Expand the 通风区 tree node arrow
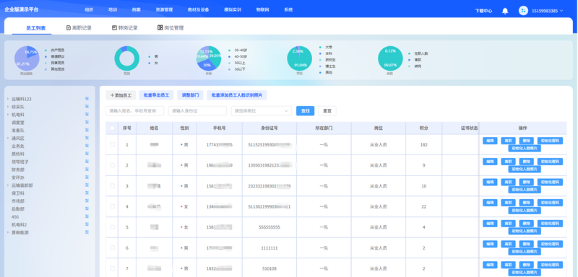578x277 pixels. 8,138
